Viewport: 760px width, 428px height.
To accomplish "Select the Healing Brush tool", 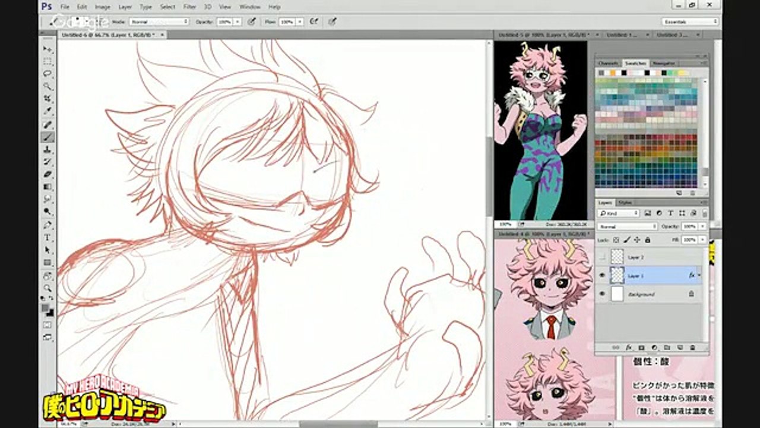I will (x=47, y=124).
